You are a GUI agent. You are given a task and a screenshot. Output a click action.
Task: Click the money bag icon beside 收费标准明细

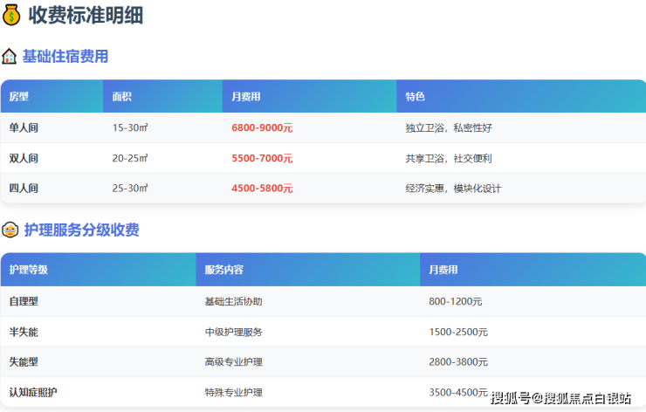coord(12,15)
